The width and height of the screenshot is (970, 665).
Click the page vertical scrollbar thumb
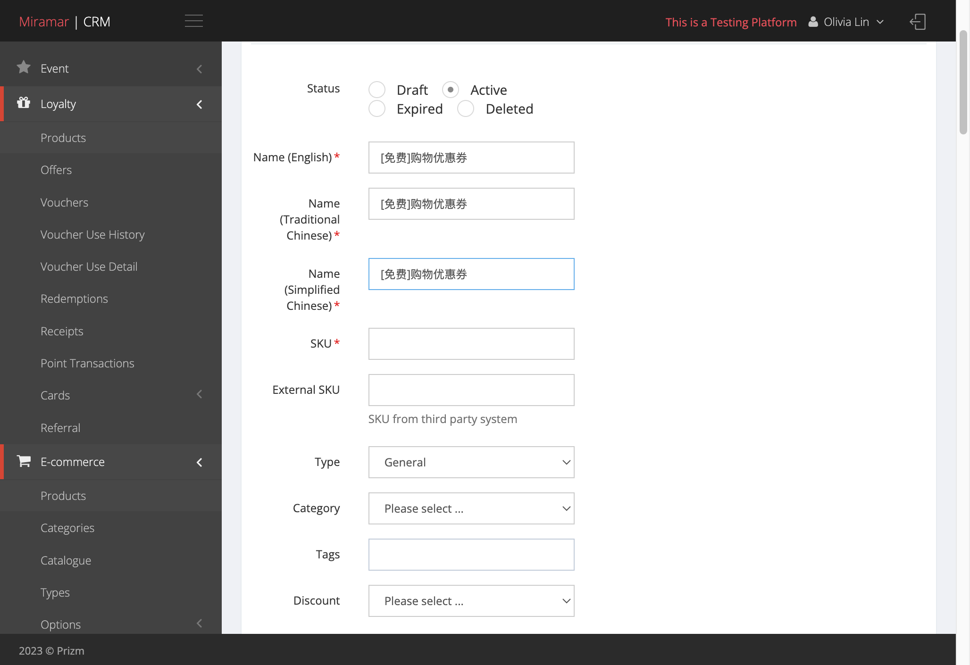point(963,83)
